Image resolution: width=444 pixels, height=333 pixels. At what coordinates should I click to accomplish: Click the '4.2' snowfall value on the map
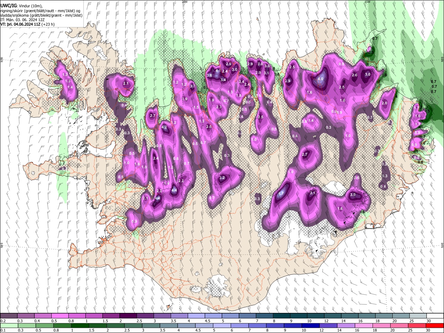click(x=165, y=127)
